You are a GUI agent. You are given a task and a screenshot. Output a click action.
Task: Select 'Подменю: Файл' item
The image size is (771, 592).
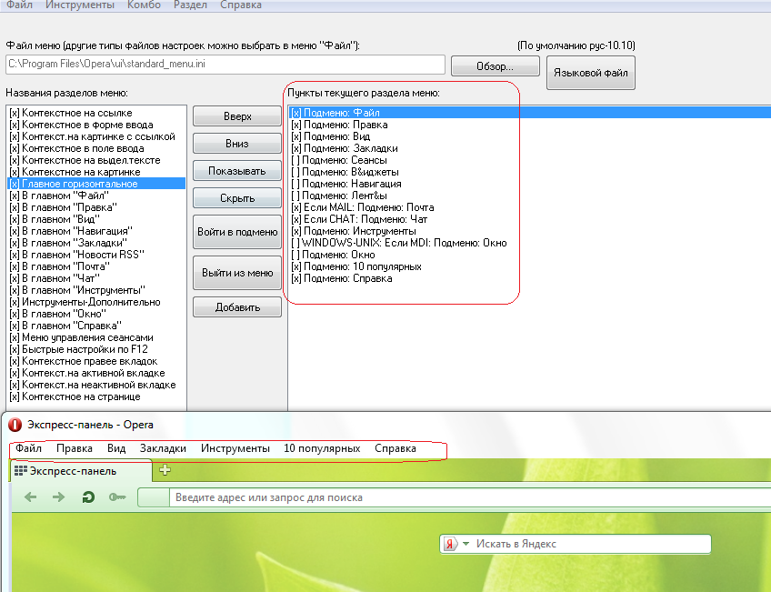[x=529, y=113]
